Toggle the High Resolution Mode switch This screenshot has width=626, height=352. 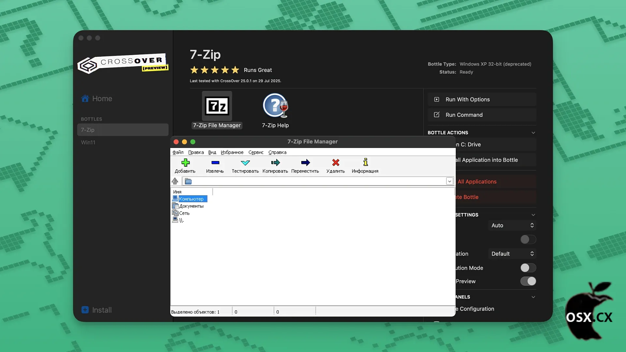click(x=528, y=268)
